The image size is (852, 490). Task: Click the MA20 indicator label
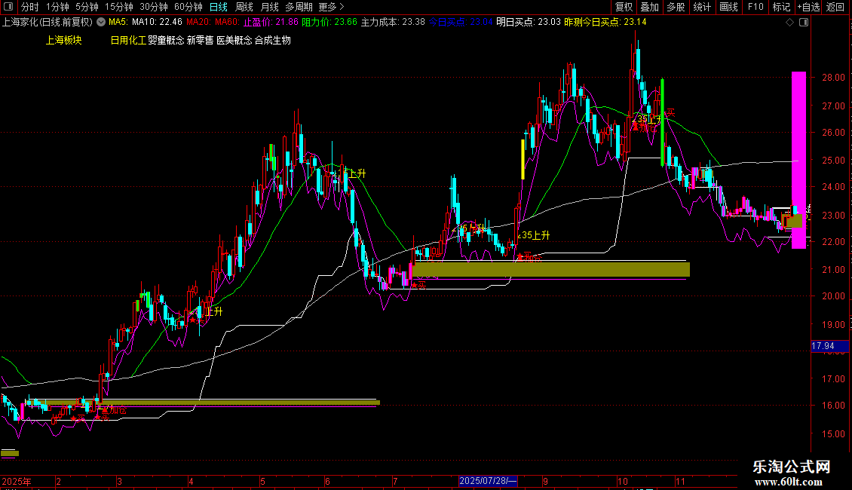coord(199,23)
